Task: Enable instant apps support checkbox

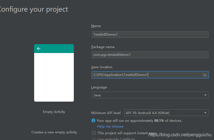Action: tap(94, 133)
